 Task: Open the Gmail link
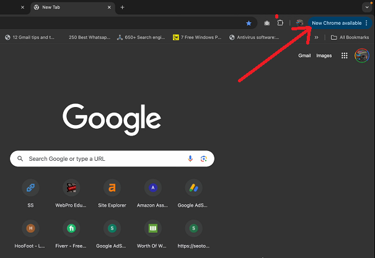tap(304, 56)
